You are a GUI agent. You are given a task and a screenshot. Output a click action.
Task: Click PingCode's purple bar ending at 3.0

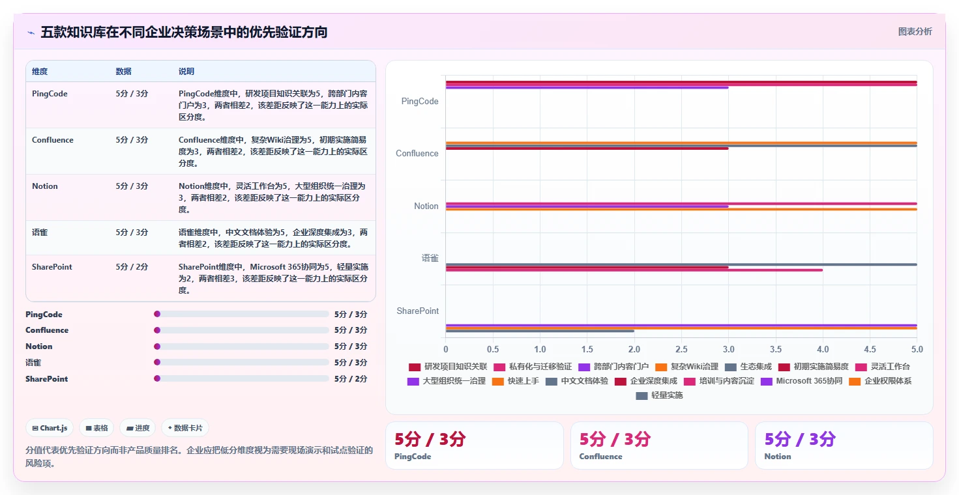[x=587, y=87]
